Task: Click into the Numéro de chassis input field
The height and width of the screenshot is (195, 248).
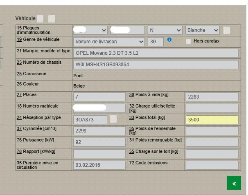Action: [156, 65]
